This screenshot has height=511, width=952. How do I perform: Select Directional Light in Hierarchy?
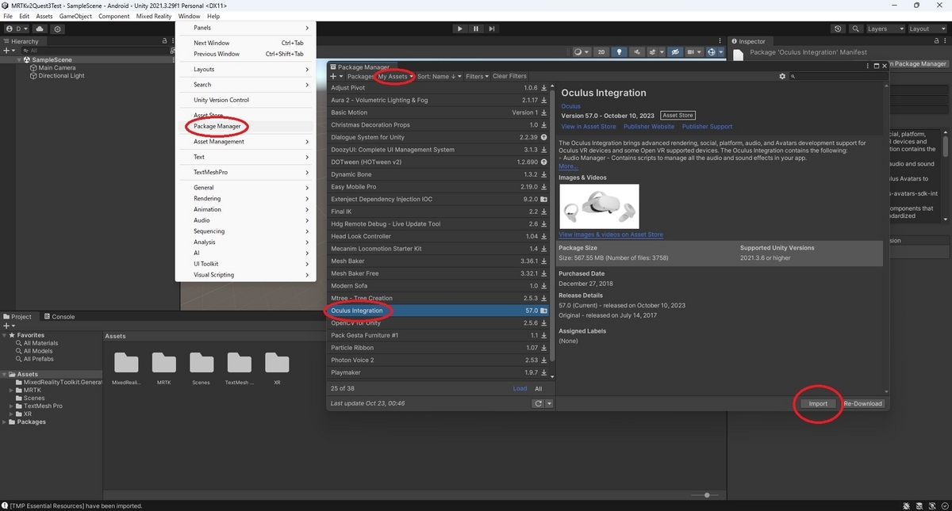pyautogui.click(x=61, y=76)
